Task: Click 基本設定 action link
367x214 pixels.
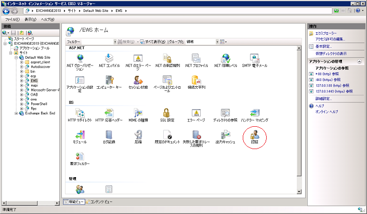Action: pos(323,46)
